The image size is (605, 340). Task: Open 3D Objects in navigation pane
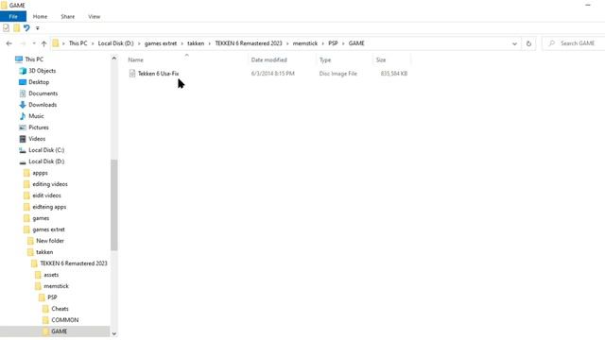pos(42,71)
